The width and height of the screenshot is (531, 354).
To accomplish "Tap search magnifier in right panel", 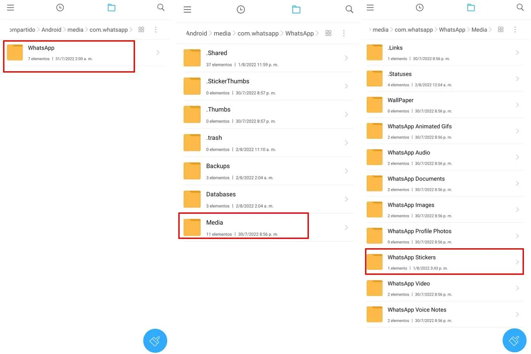I will tap(520, 8).
